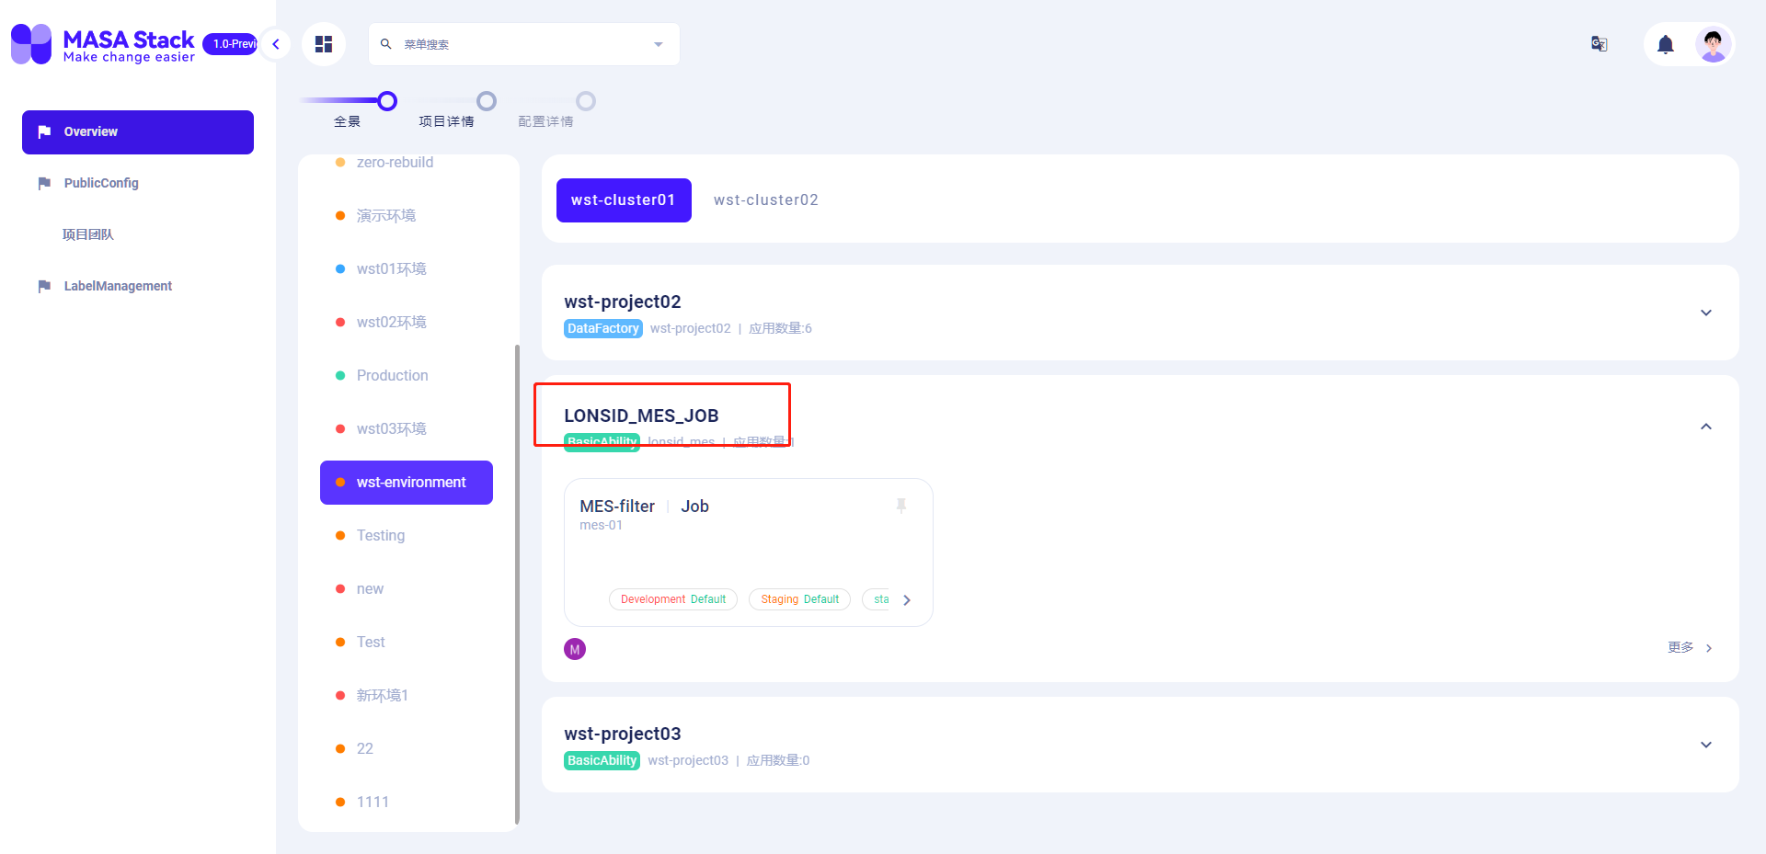The image size is (1766, 854).
Task: Select the Testing environment
Action: (407, 536)
